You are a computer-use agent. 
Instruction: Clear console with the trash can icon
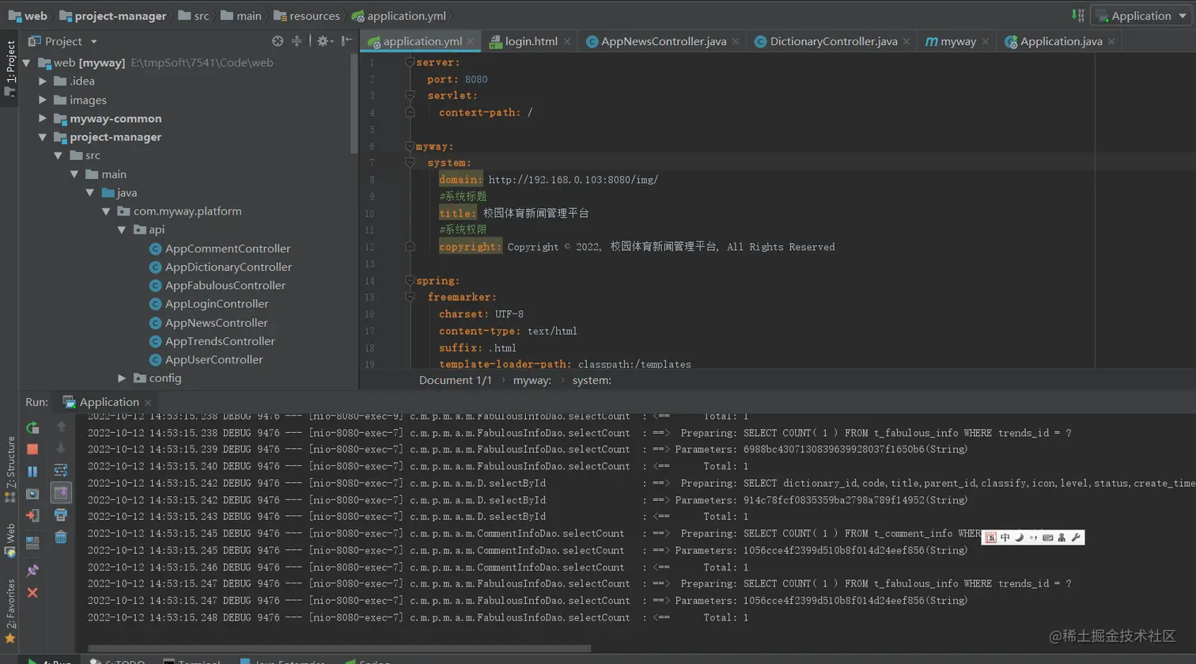click(61, 537)
